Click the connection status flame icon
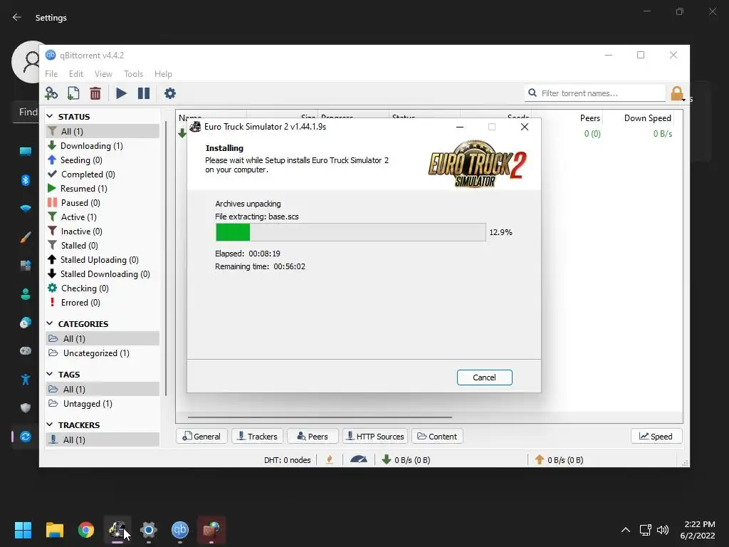The width and height of the screenshot is (729, 547). pyautogui.click(x=330, y=459)
